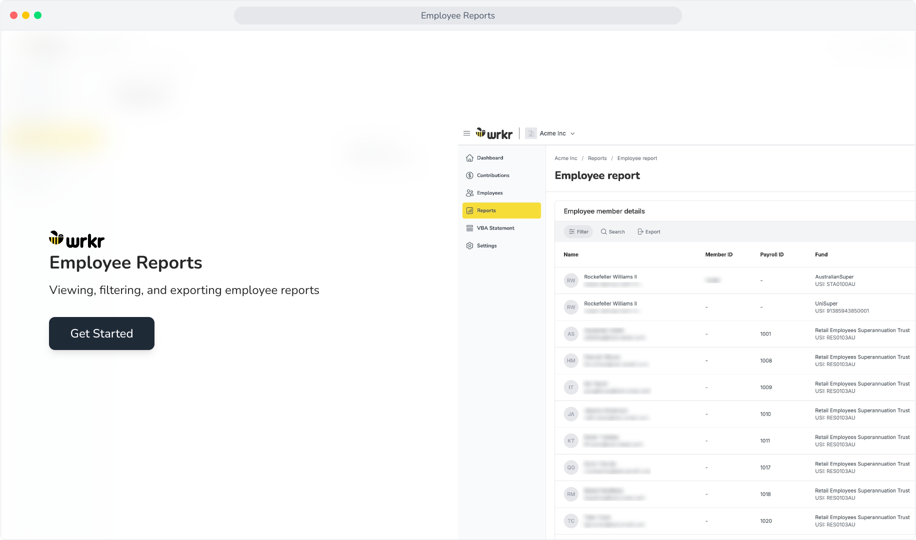
Task: Open the hamburger menu icon
Action: (466, 133)
